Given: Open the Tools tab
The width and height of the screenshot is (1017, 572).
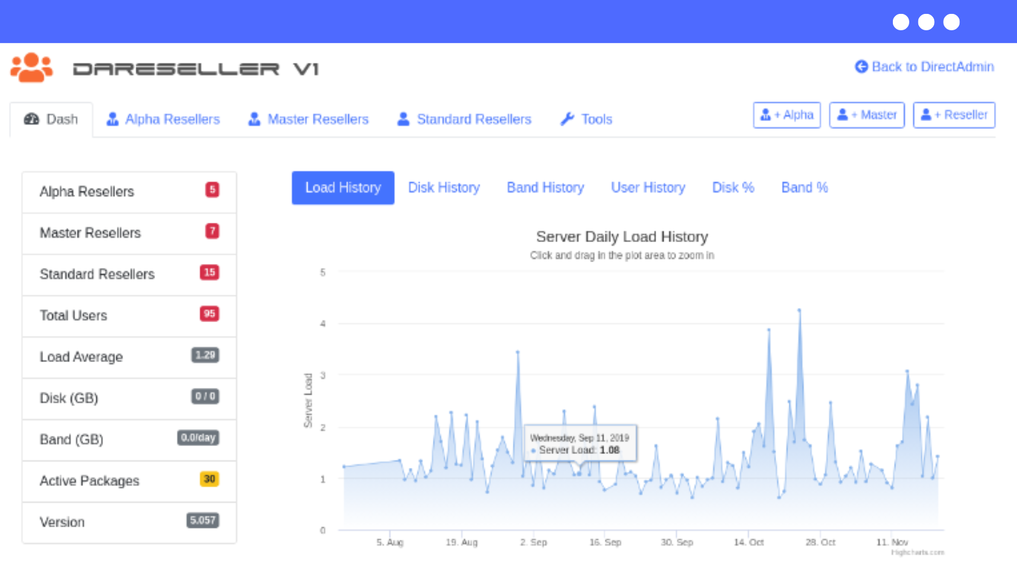Looking at the screenshot, I should (587, 119).
